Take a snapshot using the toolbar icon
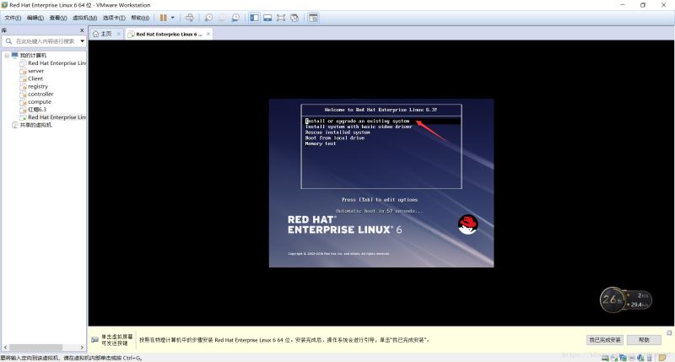Screen dimensions: 675x362 pyautogui.click(x=208, y=17)
